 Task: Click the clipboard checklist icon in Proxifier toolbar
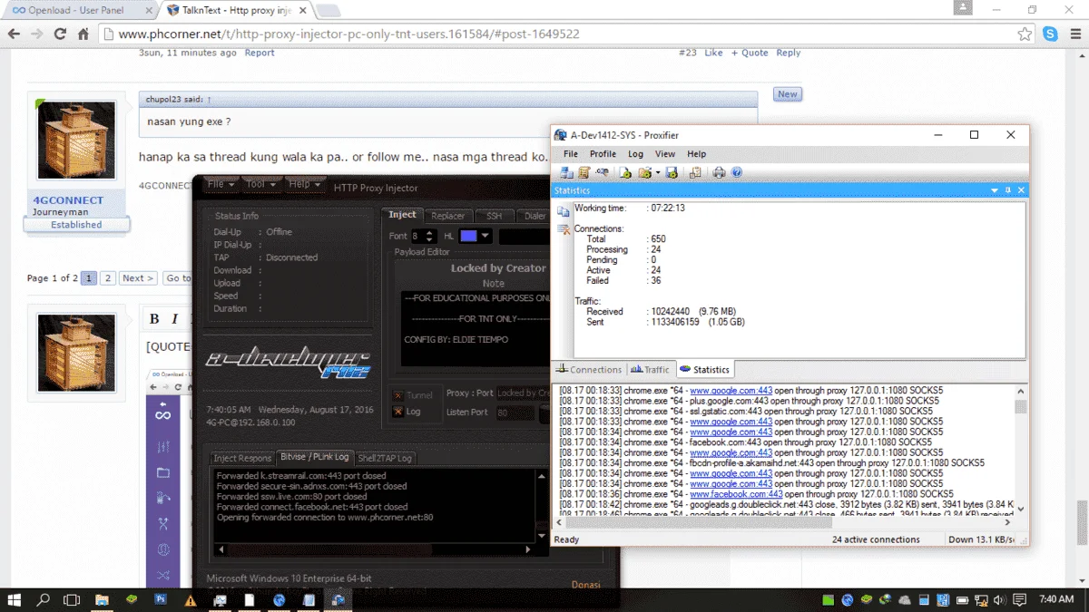695,172
